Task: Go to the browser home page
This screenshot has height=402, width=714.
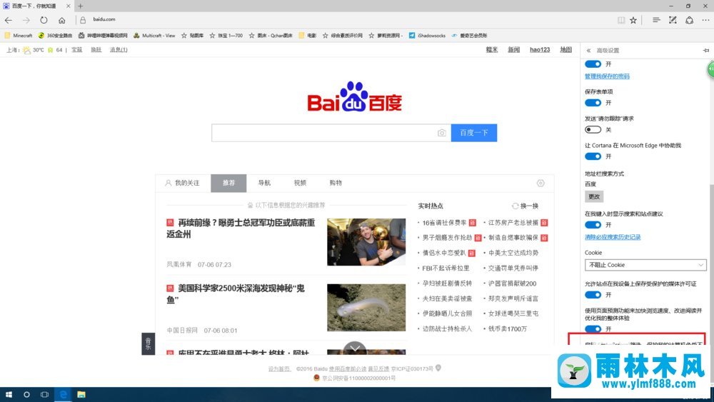Action: click(62, 20)
